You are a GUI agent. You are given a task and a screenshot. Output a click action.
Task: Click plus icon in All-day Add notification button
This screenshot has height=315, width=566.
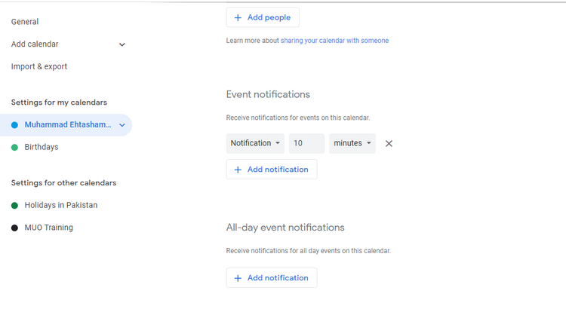[238, 278]
